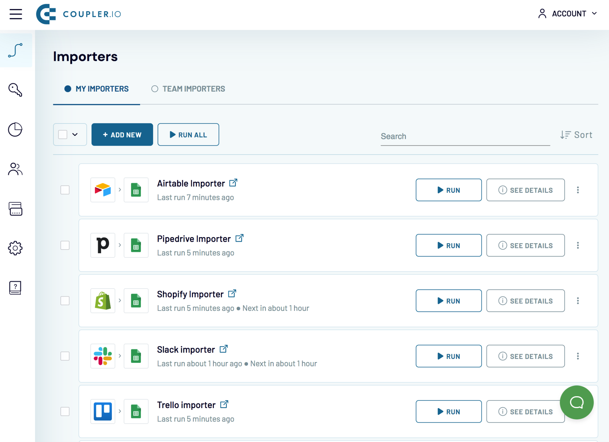Check the Pipedrive Importer row checkbox

(65, 245)
